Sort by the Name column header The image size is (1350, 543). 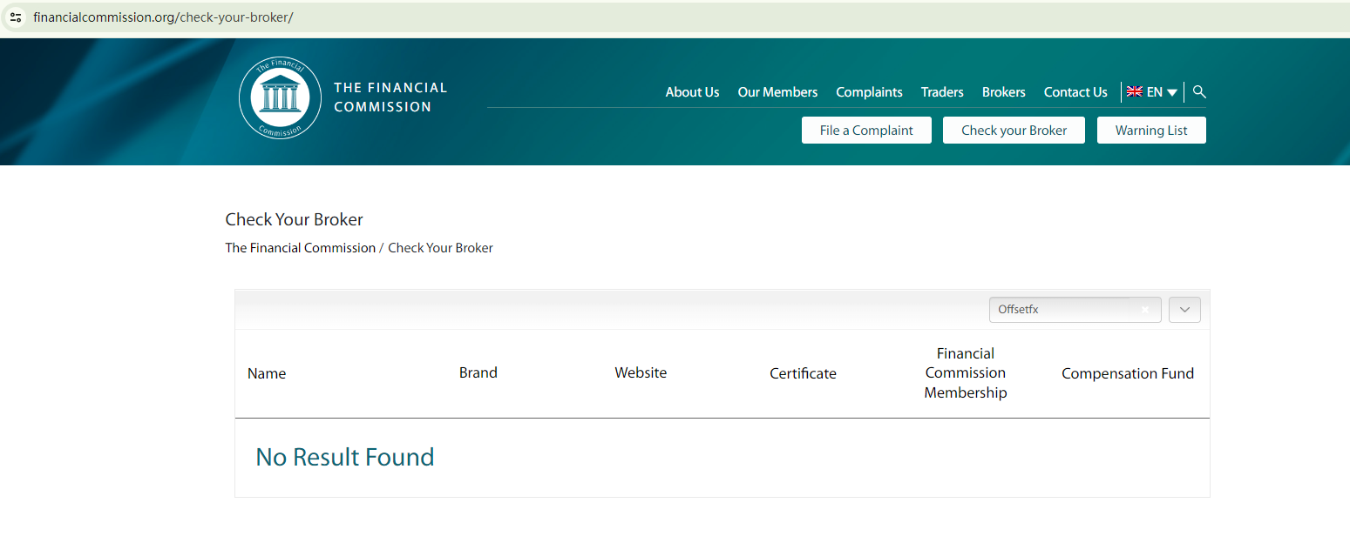click(x=267, y=373)
